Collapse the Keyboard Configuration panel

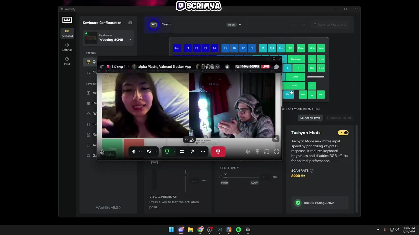point(130,23)
